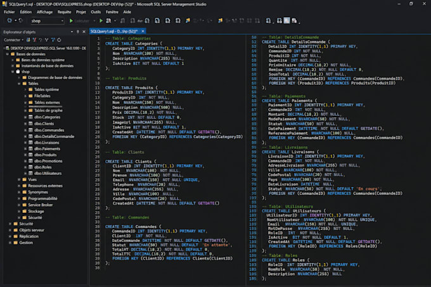The width and height of the screenshot is (431, 287).
Task: Expand the Tables système folder
Action: tap(25, 89)
